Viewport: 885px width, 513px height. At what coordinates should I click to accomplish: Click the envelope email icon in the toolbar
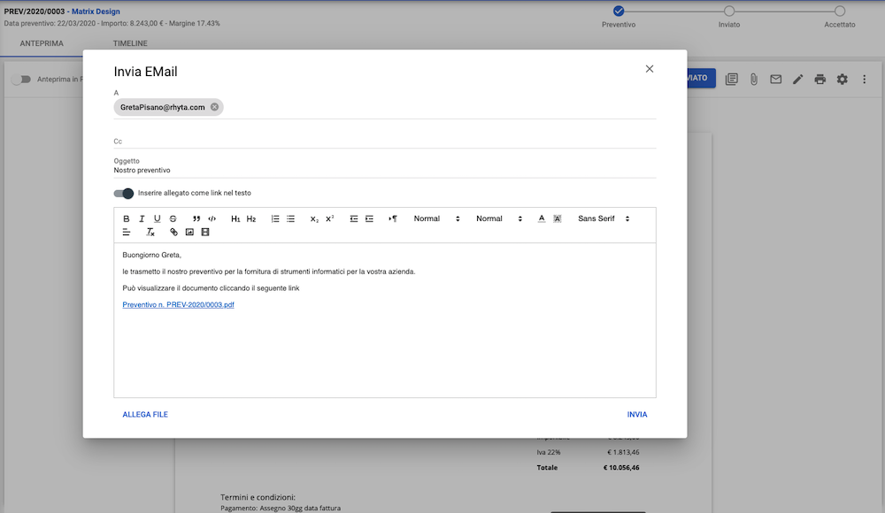(x=776, y=80)
